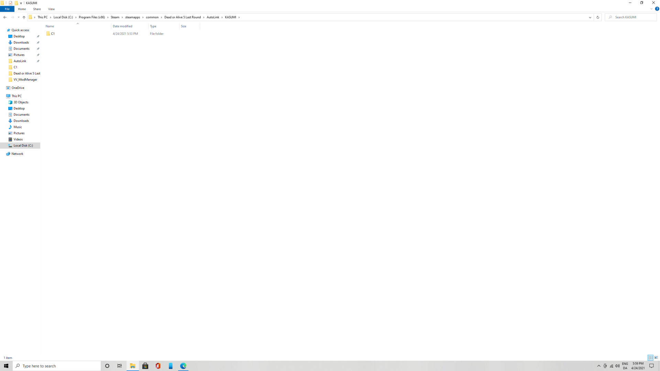Open the Home ribbon tab
Viewport: 660px width, 371px height.
22,9
